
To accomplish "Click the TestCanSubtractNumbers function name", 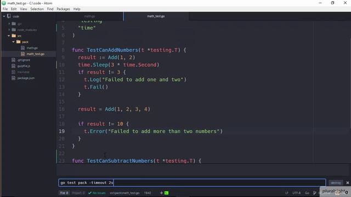I will pyautogui.click(x=120, y=161).
